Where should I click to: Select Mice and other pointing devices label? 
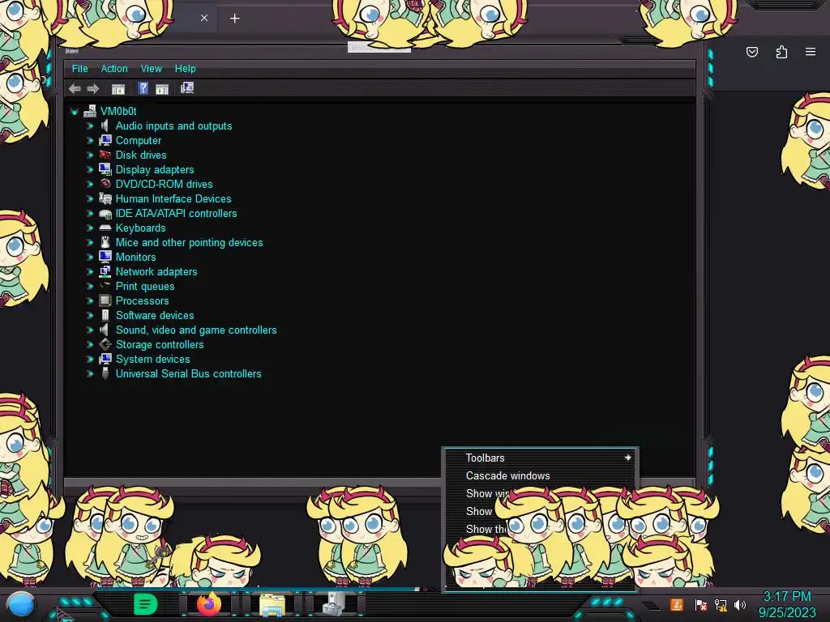click(190, 242)
